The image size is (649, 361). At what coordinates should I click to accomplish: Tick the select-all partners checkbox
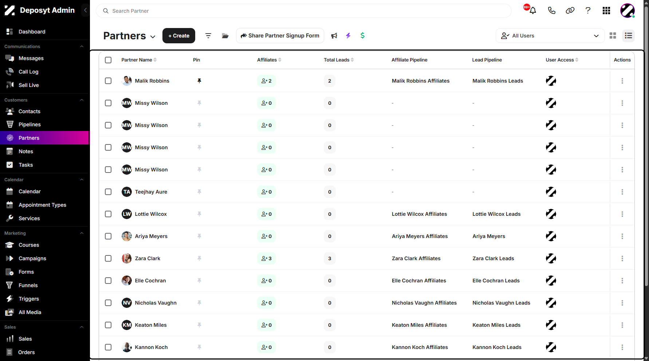pyautogui.click(x=108, y=60)
